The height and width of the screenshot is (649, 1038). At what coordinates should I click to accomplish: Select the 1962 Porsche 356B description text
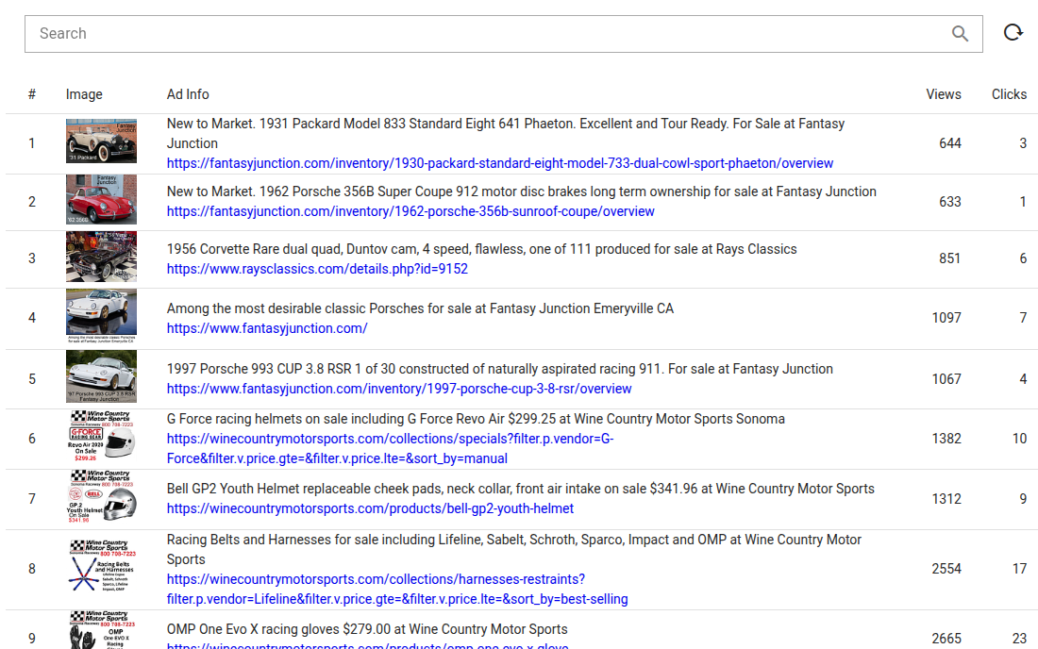click(x=522, y=191)
